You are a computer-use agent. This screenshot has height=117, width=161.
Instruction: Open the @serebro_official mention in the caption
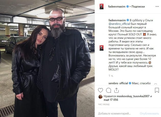point(119,24)
